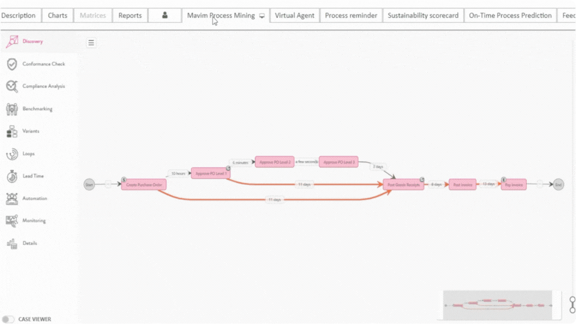Click the process map minimap thumbnail
The image size is (576, 324).
pos(497,305)
